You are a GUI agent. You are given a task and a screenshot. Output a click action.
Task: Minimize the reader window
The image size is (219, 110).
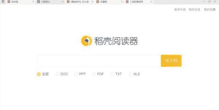click(204, 1)
